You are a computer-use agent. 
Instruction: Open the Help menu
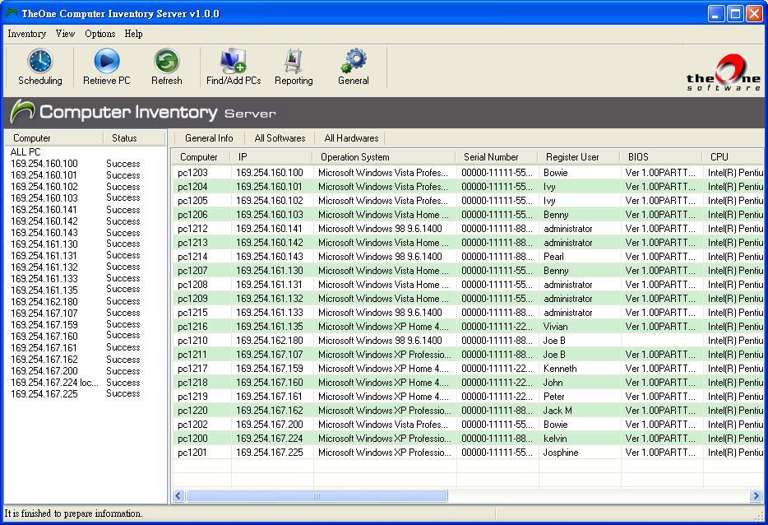pyautogui.click(x=133, y=34)
